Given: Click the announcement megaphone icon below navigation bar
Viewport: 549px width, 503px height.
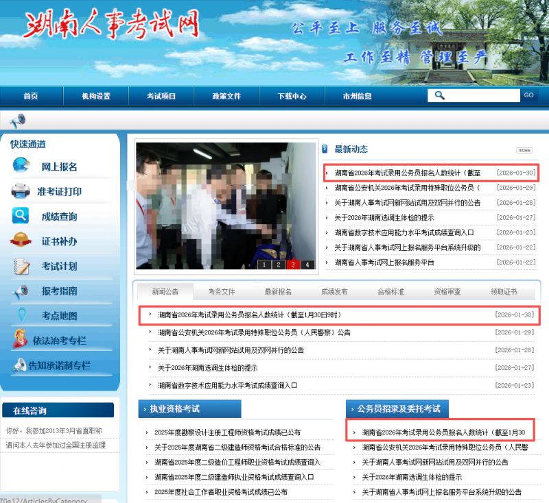Looking at the screenshot, I should (x=18, y=121).
